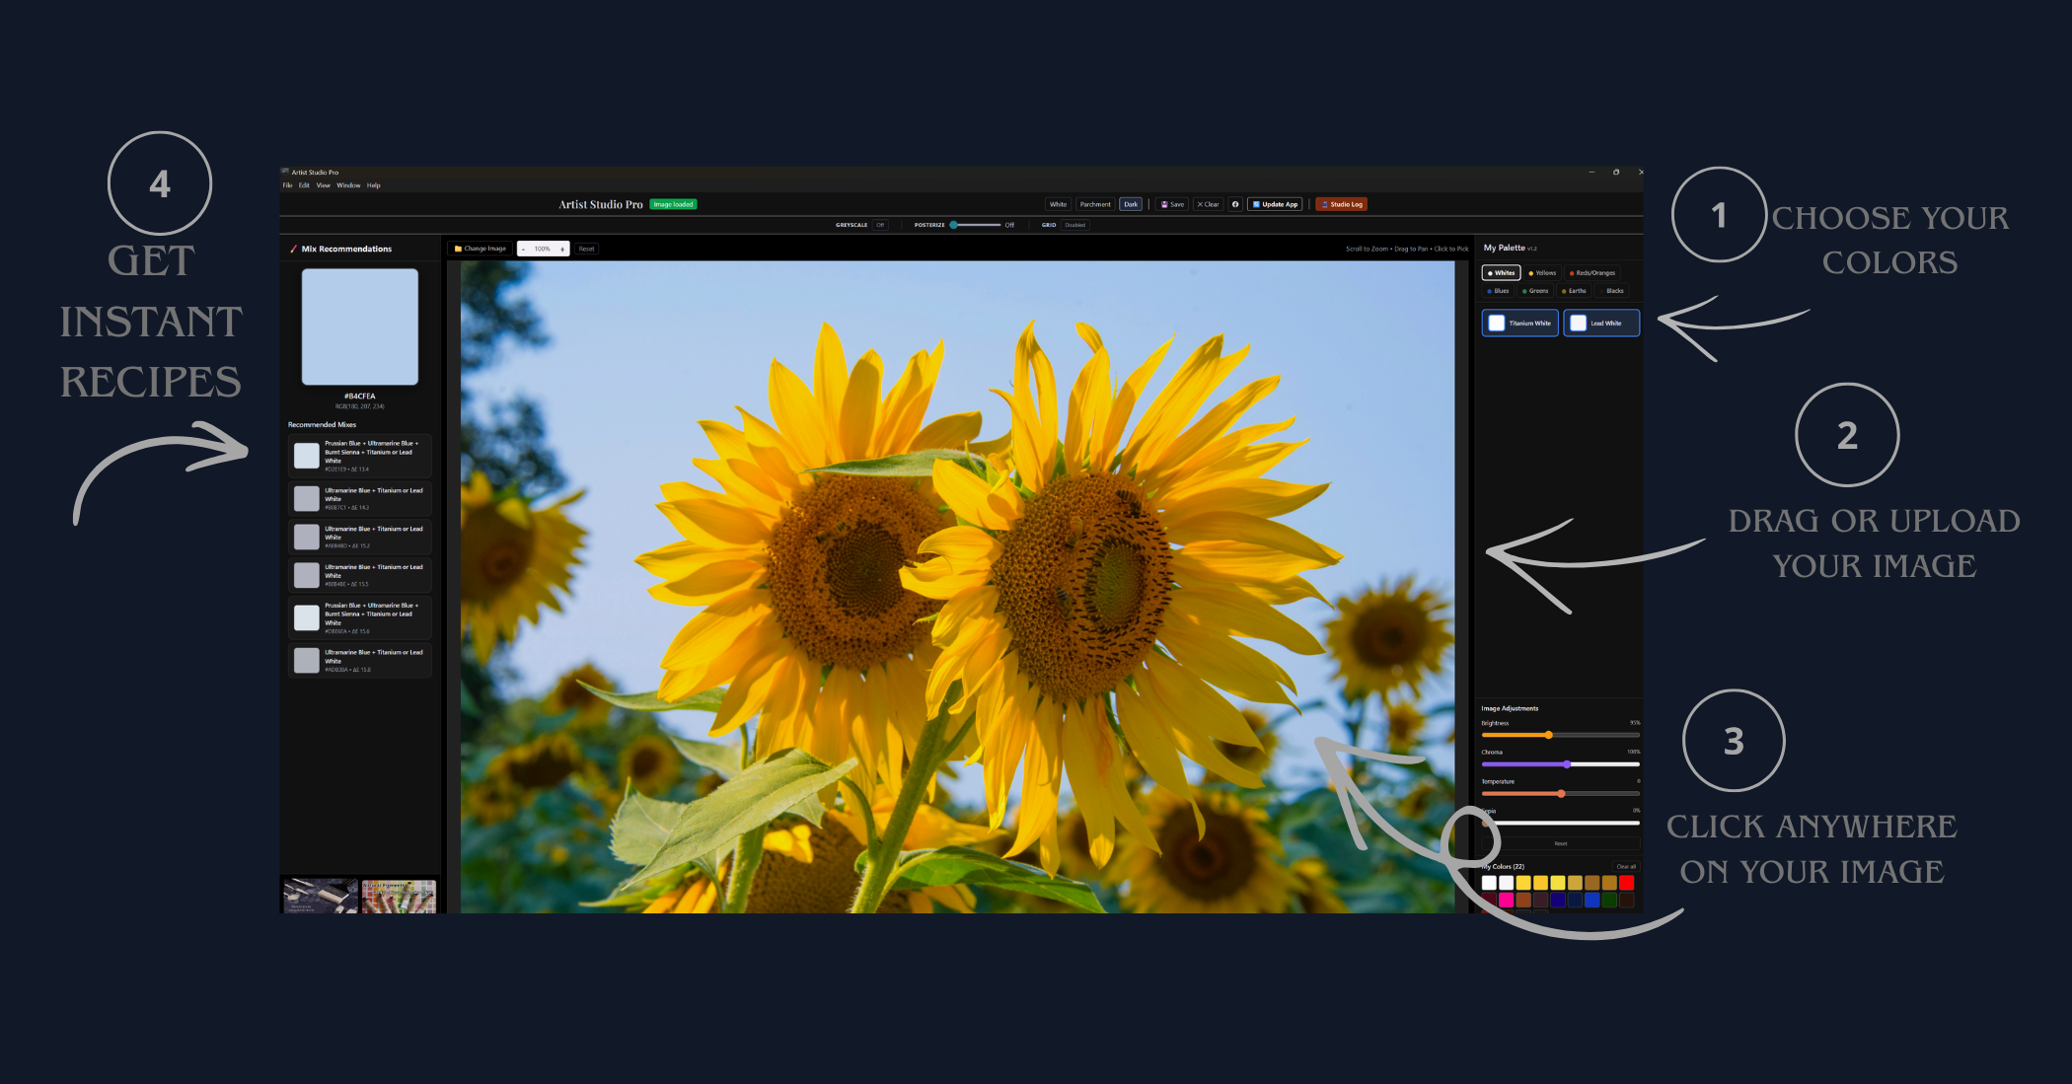Viewport: 2072px width, 1084px height.
Task: Switch to the Parchment theme
Action: tap(1095, 204)
